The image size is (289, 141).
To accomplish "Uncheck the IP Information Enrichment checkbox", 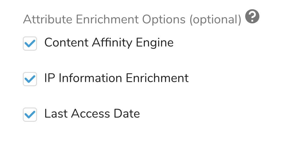I will [x=30, y=79].
